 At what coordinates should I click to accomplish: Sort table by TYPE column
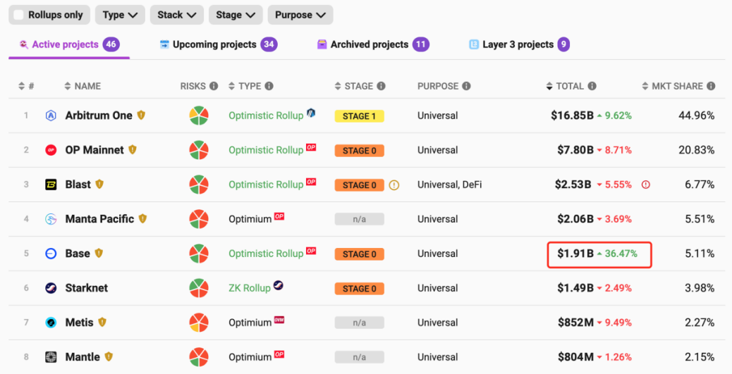pos(244,86)
